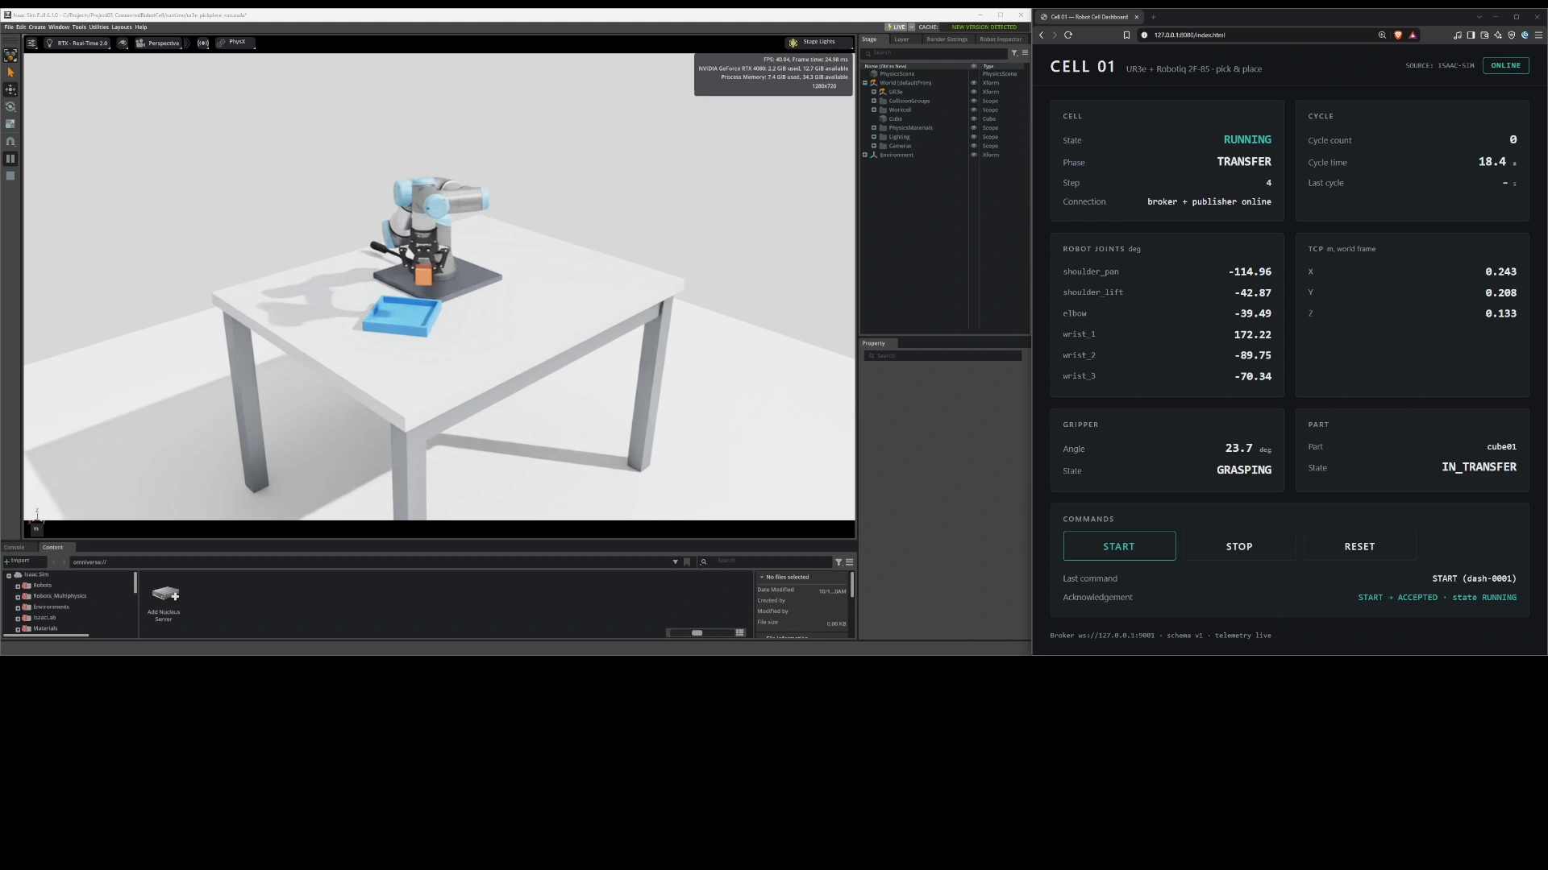Toggle visibility of Cube prim
This screenshot has width=1548, height=870.
coord(973,119)
